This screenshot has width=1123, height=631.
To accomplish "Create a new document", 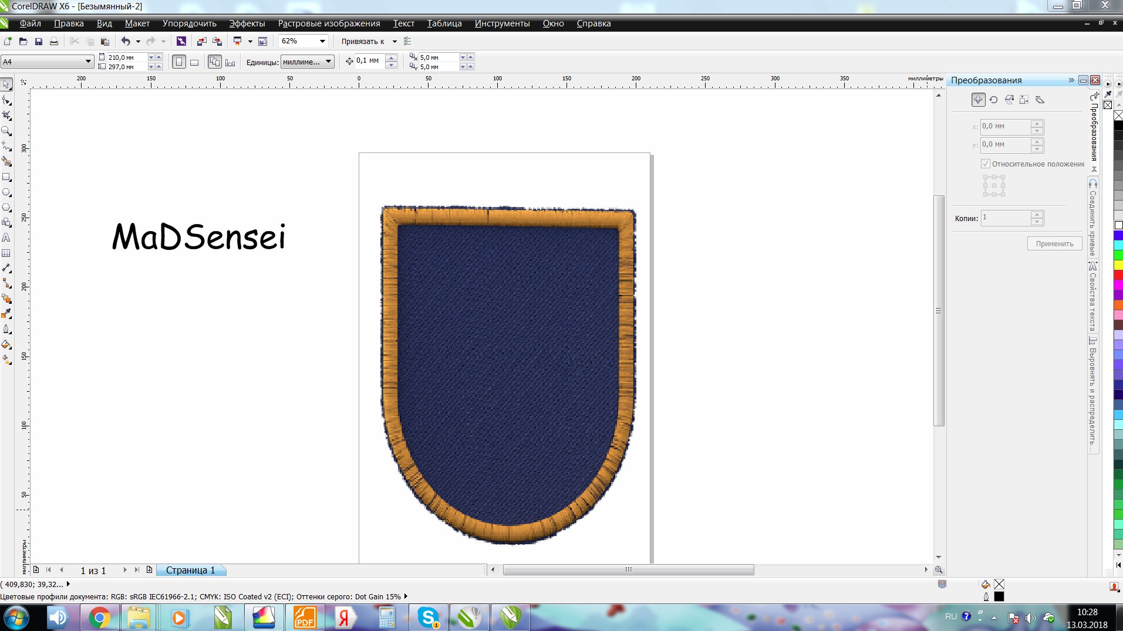I will [x=8, y=41].
